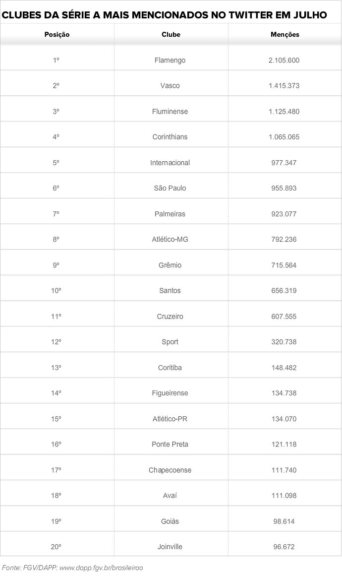Click the Menções column header
342x579 pixels.
285,35
